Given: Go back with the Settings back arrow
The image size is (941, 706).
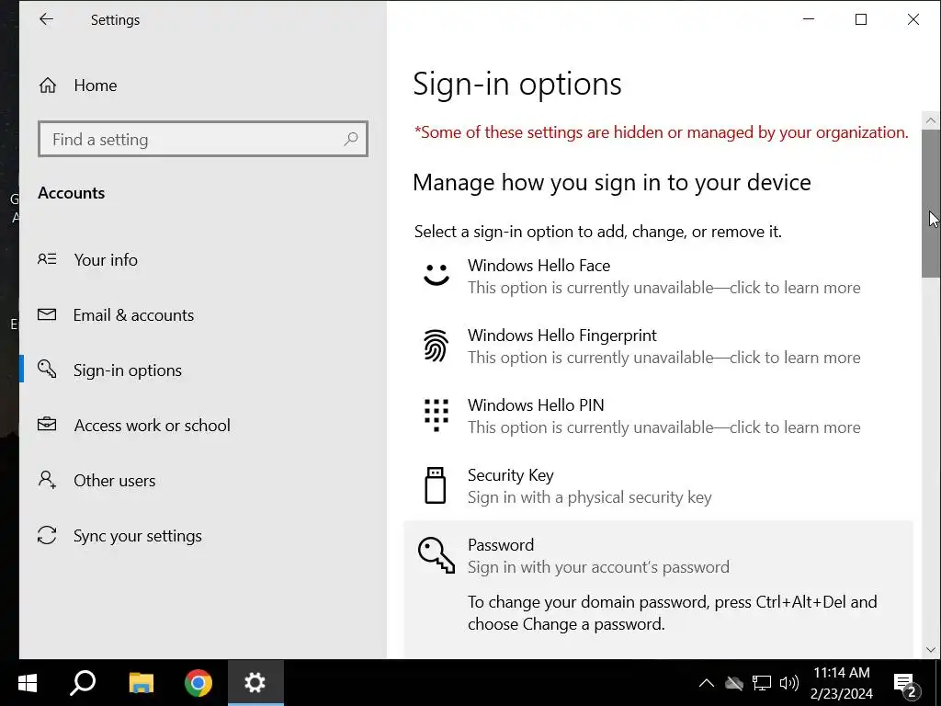Looking at the screenshot, I should [x=46, y=19].
